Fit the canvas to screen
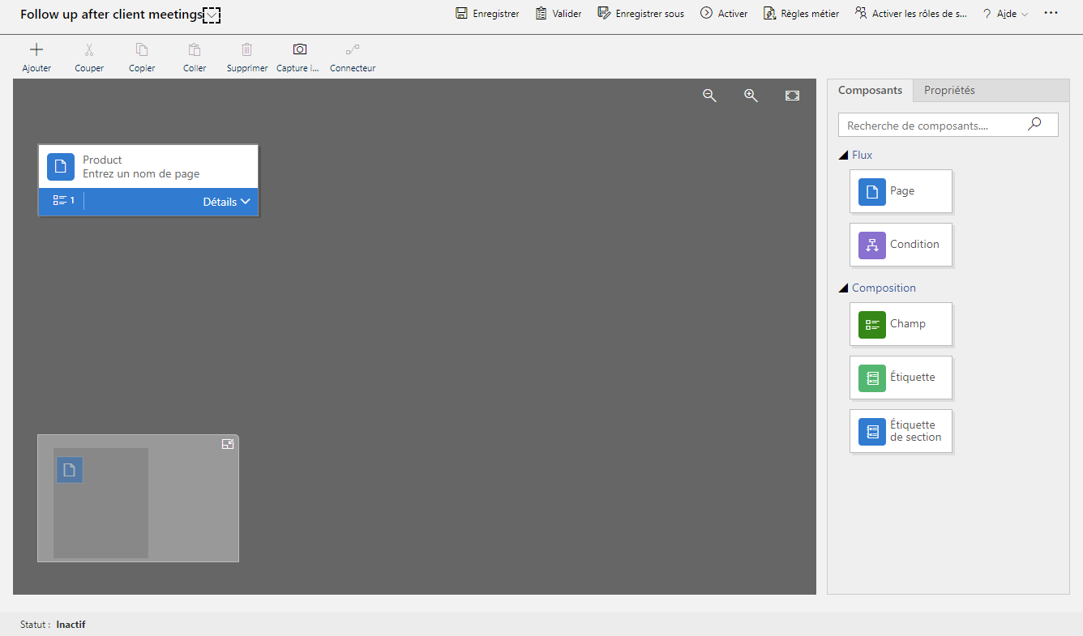The height and width of the screenshot is (636, 1083). (793, 96)
